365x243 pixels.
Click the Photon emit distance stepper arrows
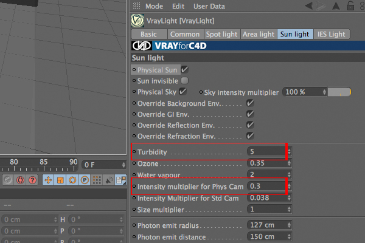coord(289,237)
